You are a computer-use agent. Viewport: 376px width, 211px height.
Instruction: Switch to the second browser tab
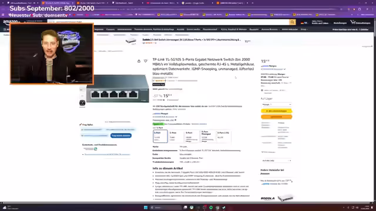pyautogui.click(x=58, y=3)
